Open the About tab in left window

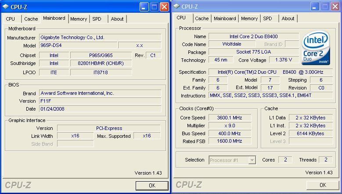[117, 19]
